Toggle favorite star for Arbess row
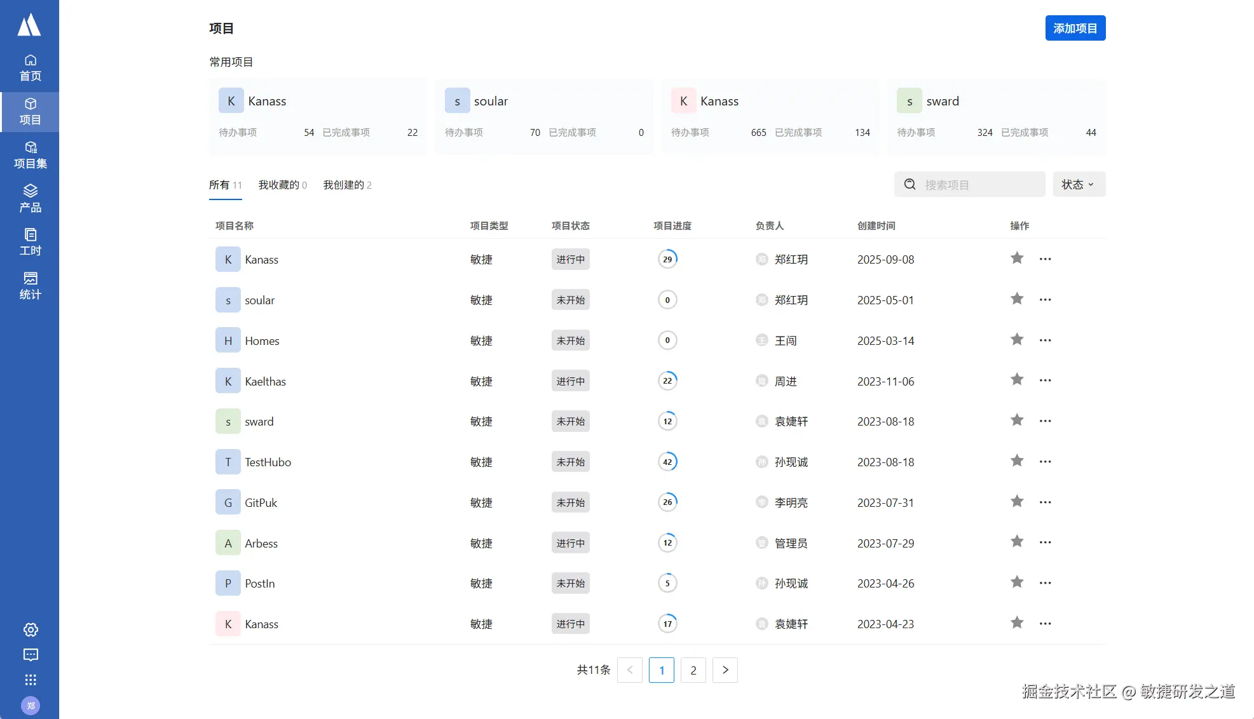 tap(1017, 542)
